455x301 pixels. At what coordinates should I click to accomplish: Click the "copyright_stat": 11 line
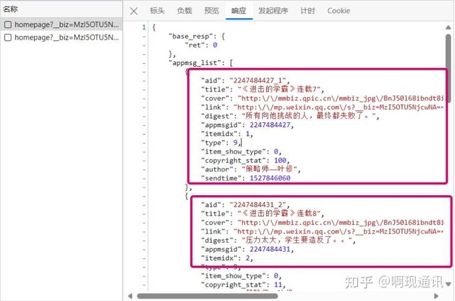(243, 285)
